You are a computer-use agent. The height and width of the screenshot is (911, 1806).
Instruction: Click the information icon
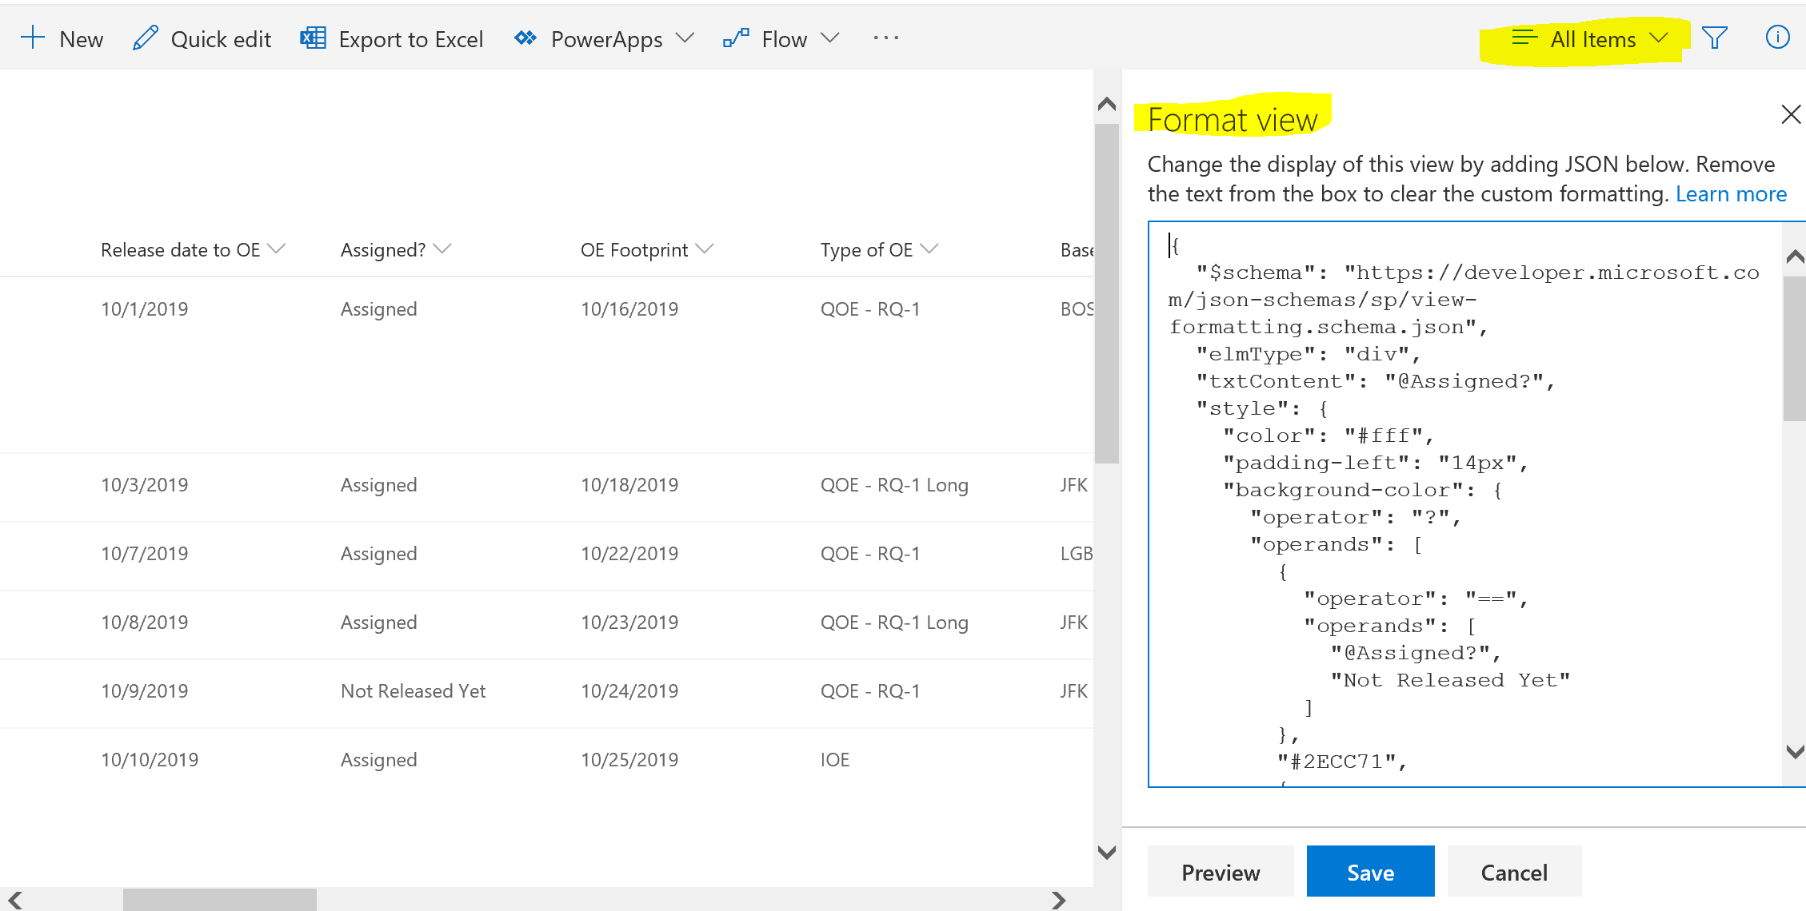[1776, 37]
